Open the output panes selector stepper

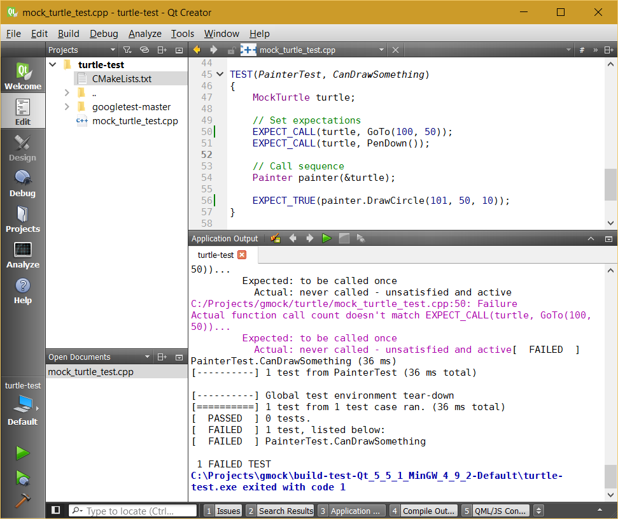pos(539,510)
